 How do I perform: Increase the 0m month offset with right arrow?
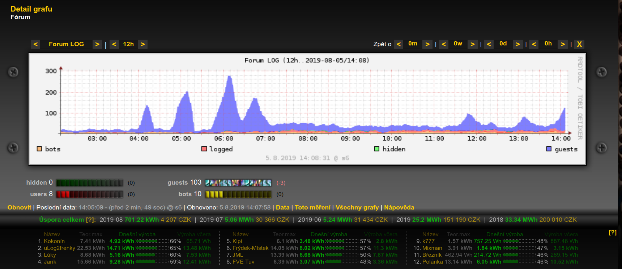point(427,44)
